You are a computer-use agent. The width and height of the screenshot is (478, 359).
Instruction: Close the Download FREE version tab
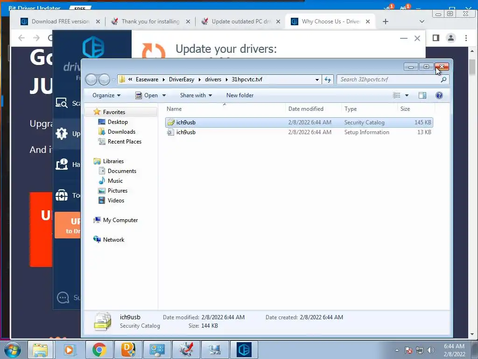point(98,22)
